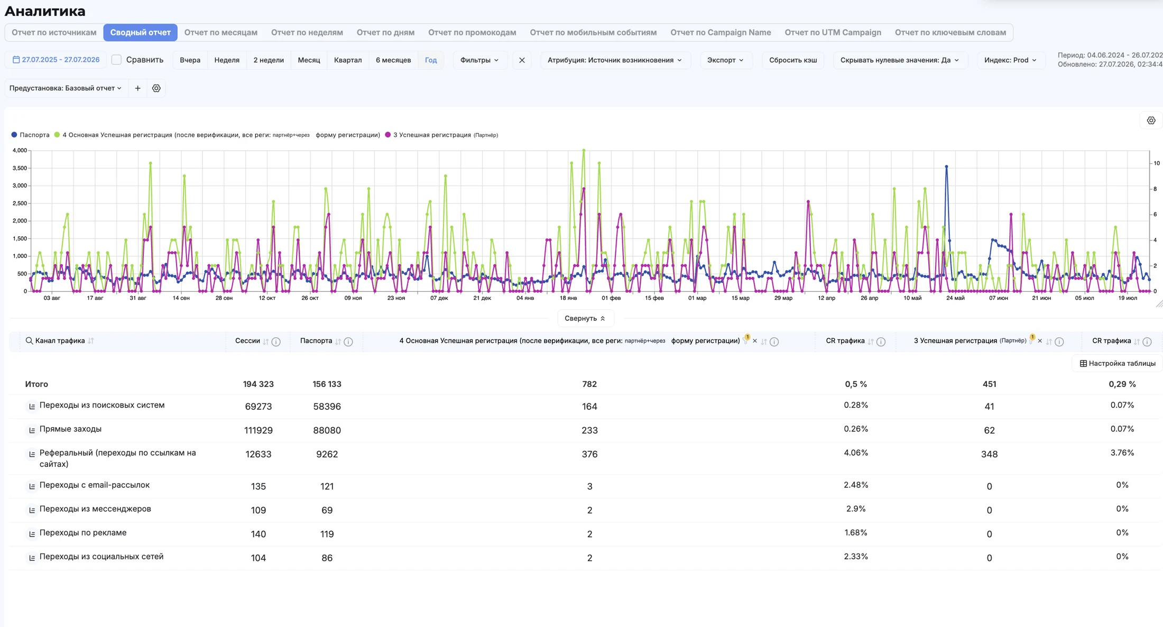Open filter on 4 Основная Успешная регистрация column
This screenshot has height=627, width=1163.
746,340
